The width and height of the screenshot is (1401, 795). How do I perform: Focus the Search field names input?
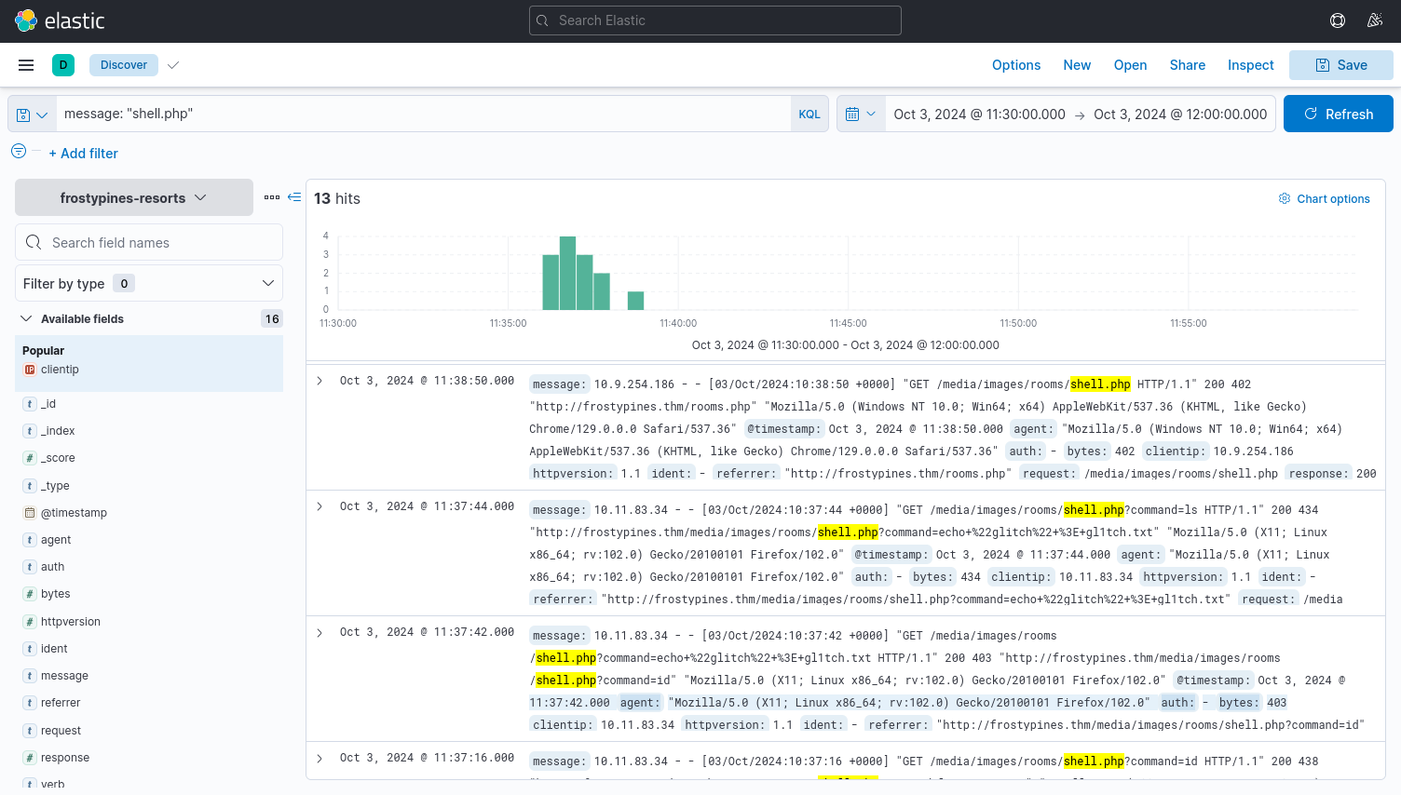[x=149, y=242]
